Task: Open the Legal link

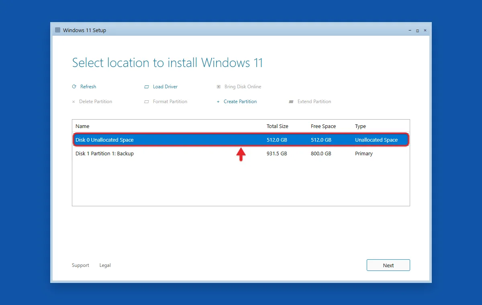Action: (x=105, y=265)
